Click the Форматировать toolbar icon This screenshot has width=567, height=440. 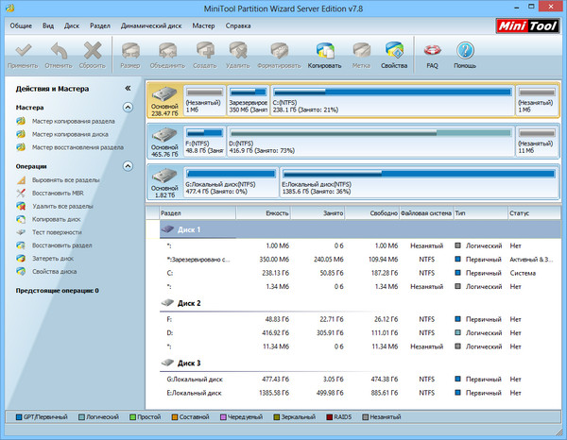click(279, 52)
